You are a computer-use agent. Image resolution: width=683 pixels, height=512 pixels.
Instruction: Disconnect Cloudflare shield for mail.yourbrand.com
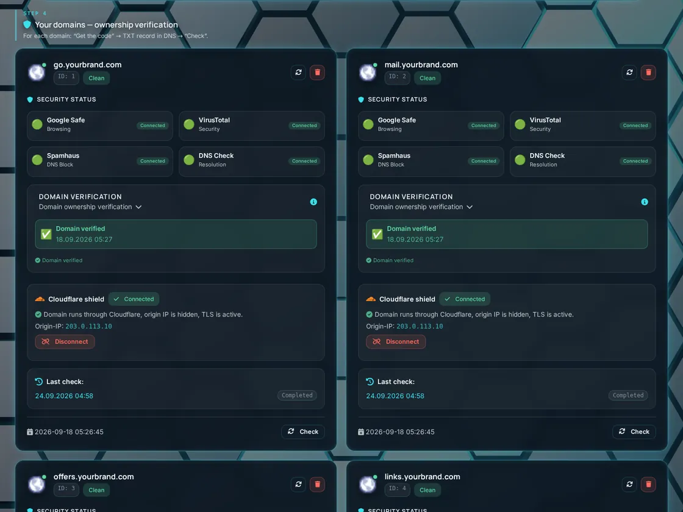(396, 342)
